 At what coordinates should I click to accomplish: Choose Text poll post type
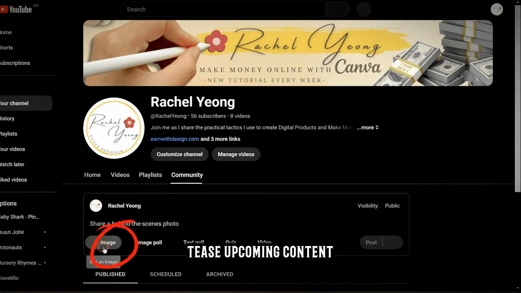click(194, 242)
